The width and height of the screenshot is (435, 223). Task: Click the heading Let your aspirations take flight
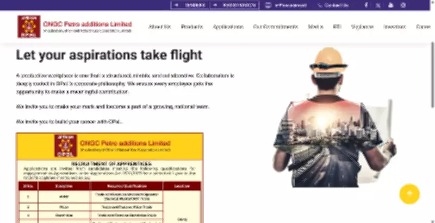pyautogui.click(x=109, y=55)
